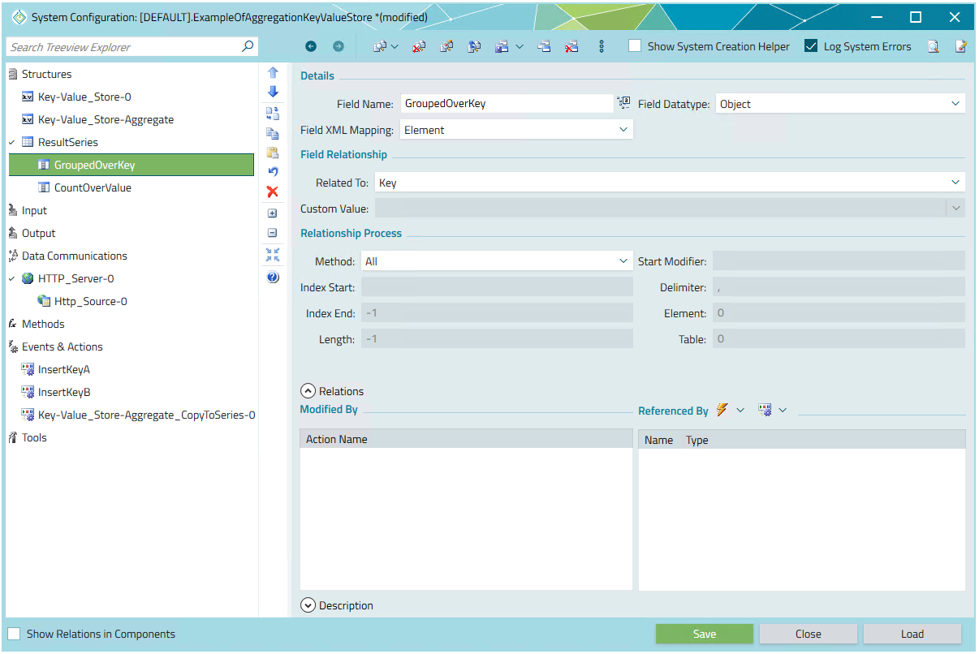Image resolution: width=979 pixels, height=654 pixels.
Task: Select CountOverValue in the tree
Action: click(93, 187)
